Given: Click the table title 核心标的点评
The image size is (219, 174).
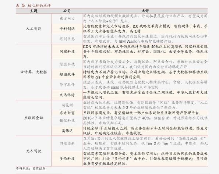Looking at the screenshot, I should click(x=39, y=6).
